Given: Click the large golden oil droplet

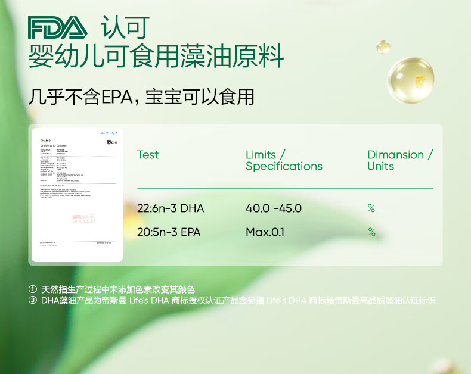Looking at the screenshot, I should coord(411,80).
